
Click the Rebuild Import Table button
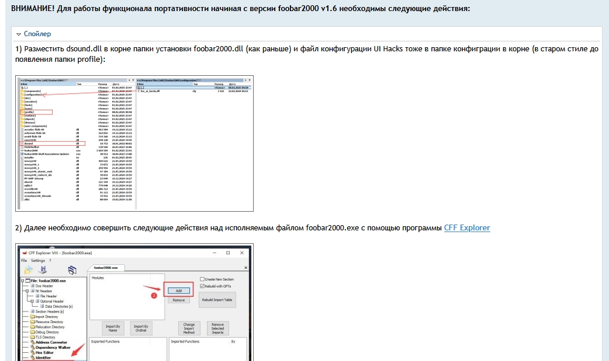217,300
